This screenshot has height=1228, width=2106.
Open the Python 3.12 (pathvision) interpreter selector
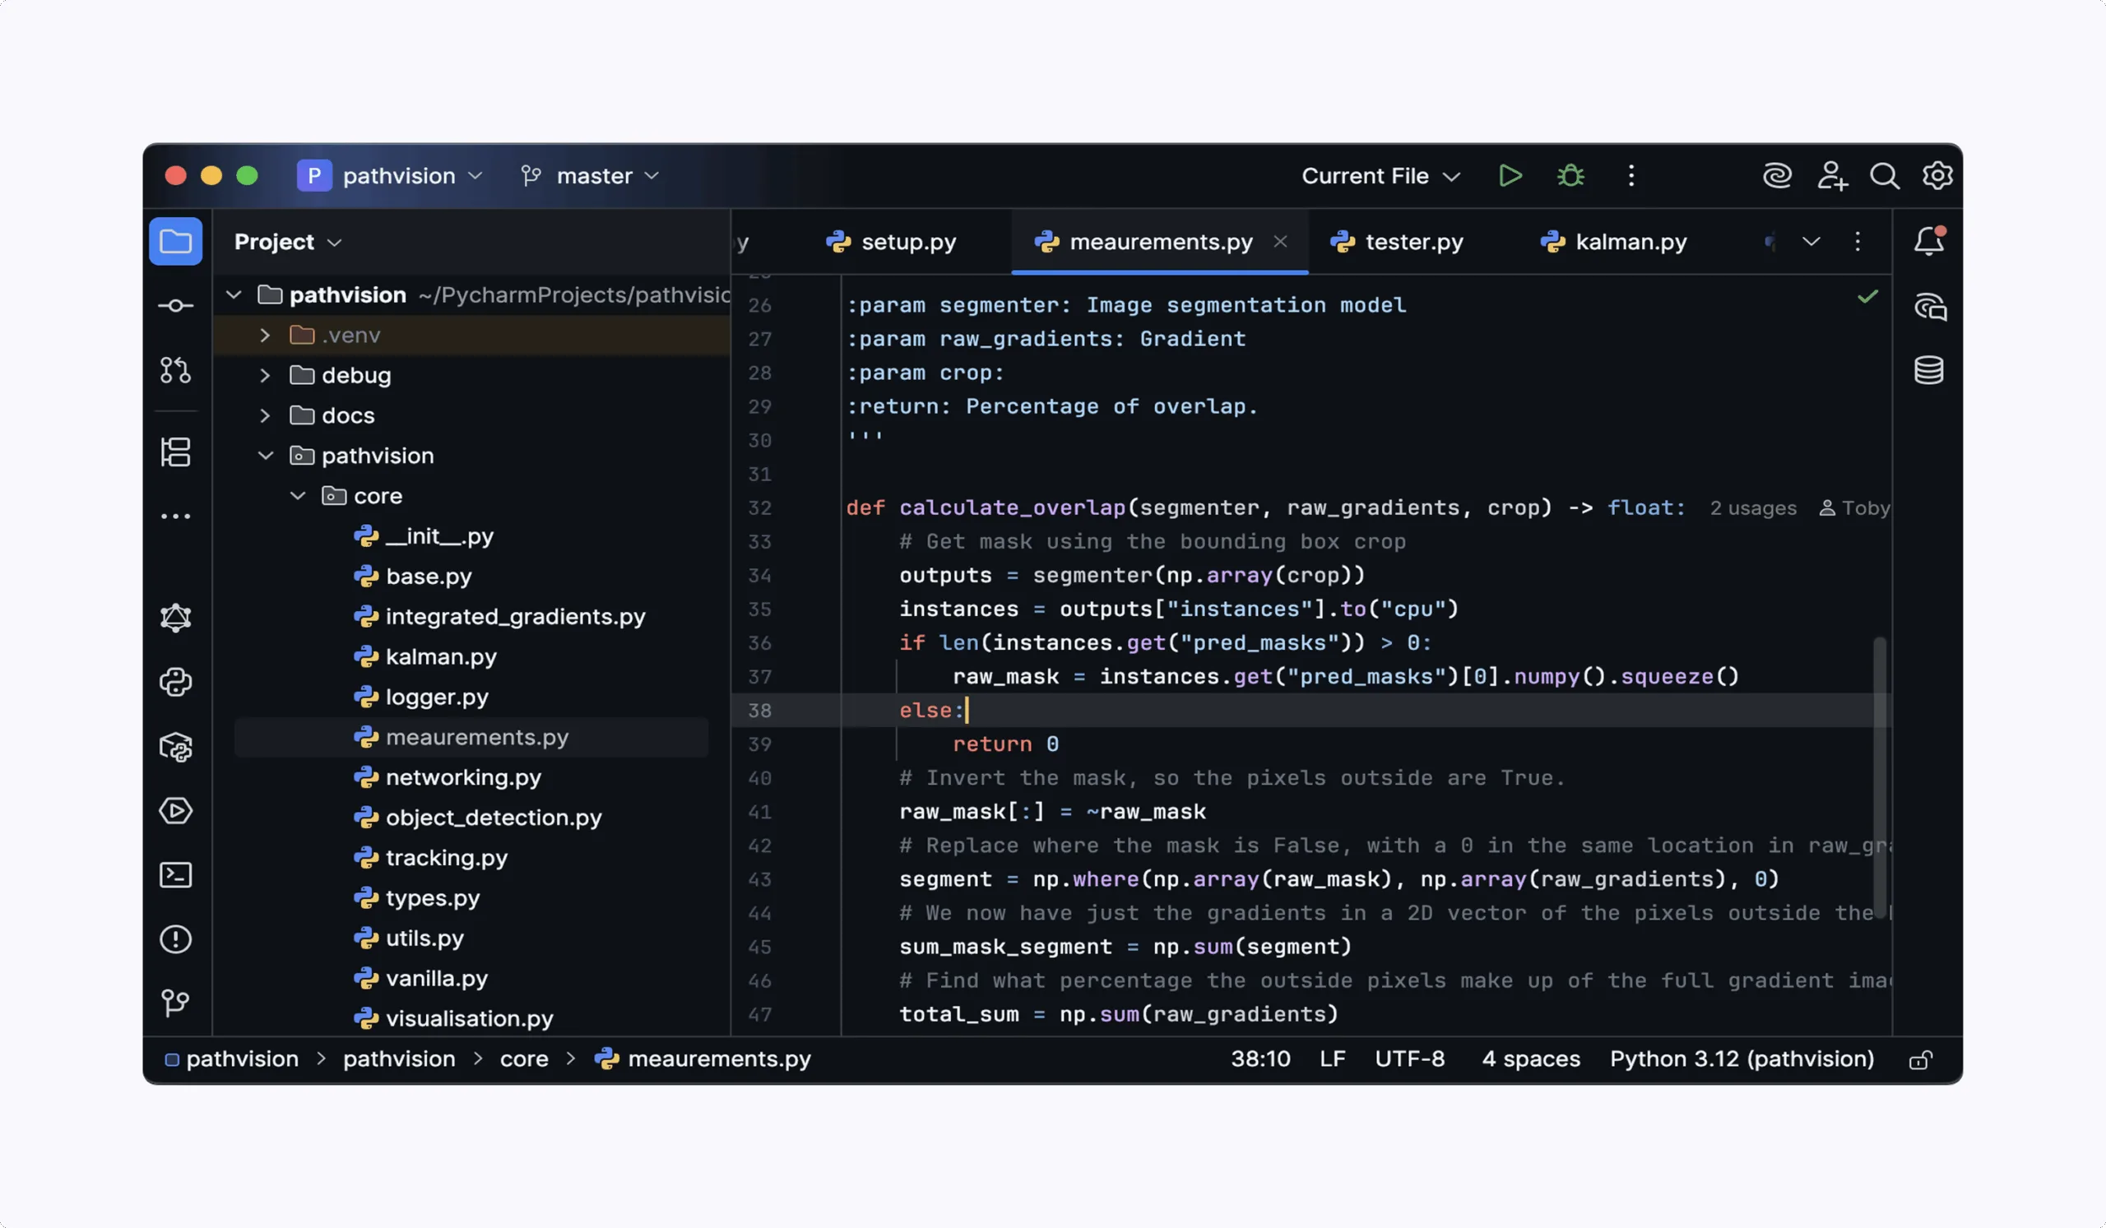click(1742, 1059)
